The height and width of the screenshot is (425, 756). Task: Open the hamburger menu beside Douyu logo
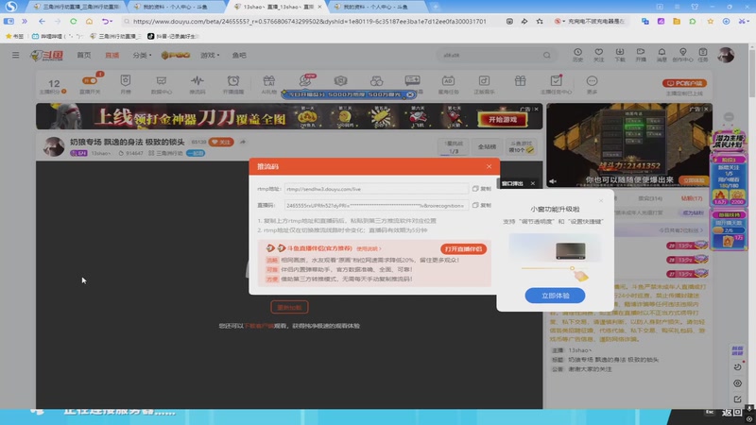coord(15,55)
